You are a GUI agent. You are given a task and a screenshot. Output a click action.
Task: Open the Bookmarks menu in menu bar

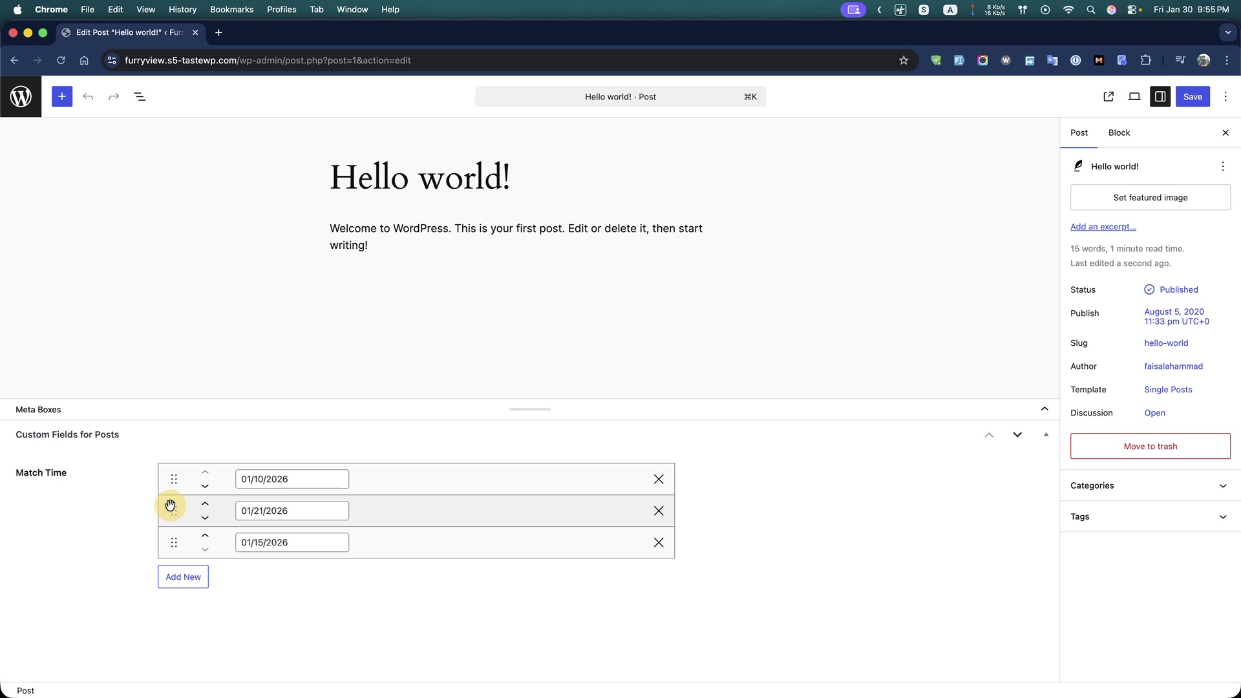(231, 10)
